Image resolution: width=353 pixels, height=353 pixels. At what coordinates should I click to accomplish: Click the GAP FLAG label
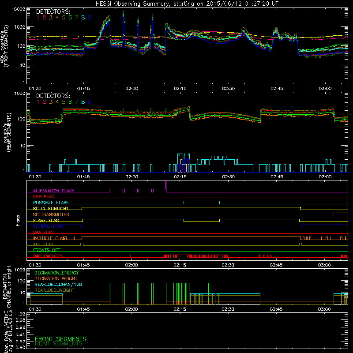point(43,196)
